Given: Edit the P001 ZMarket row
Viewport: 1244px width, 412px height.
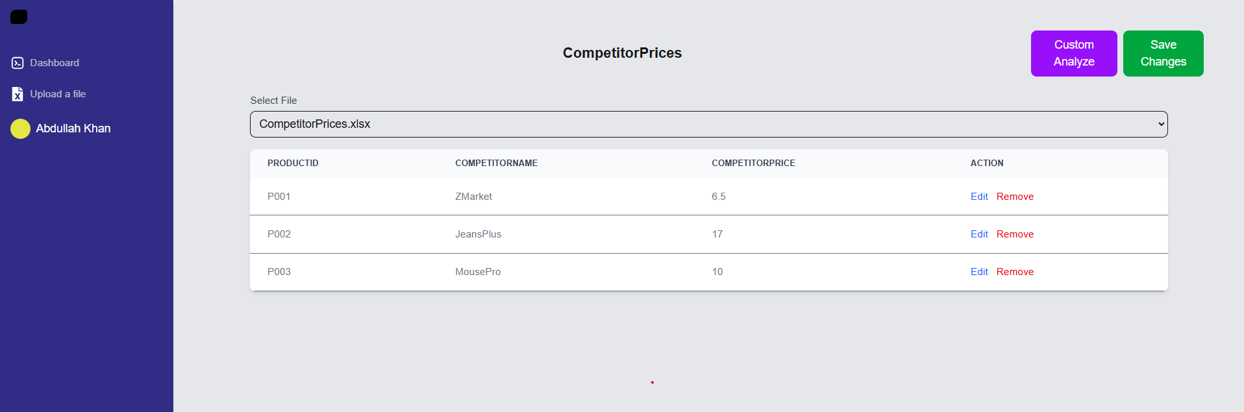Looking at the screenshot, I should 978,197.
